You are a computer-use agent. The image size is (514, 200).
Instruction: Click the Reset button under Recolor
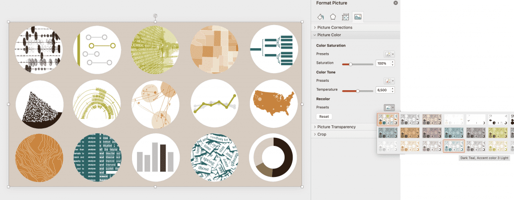[324, 116]
